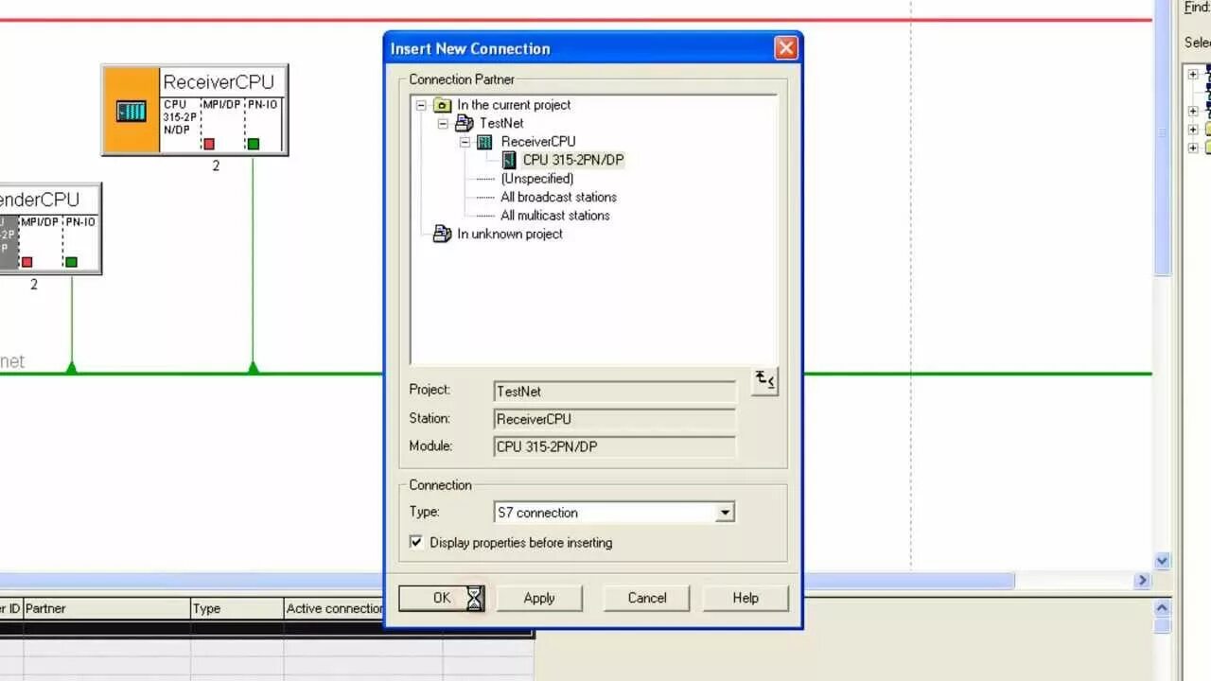Expand the third catalog tree node at right

click(1193, 130)
